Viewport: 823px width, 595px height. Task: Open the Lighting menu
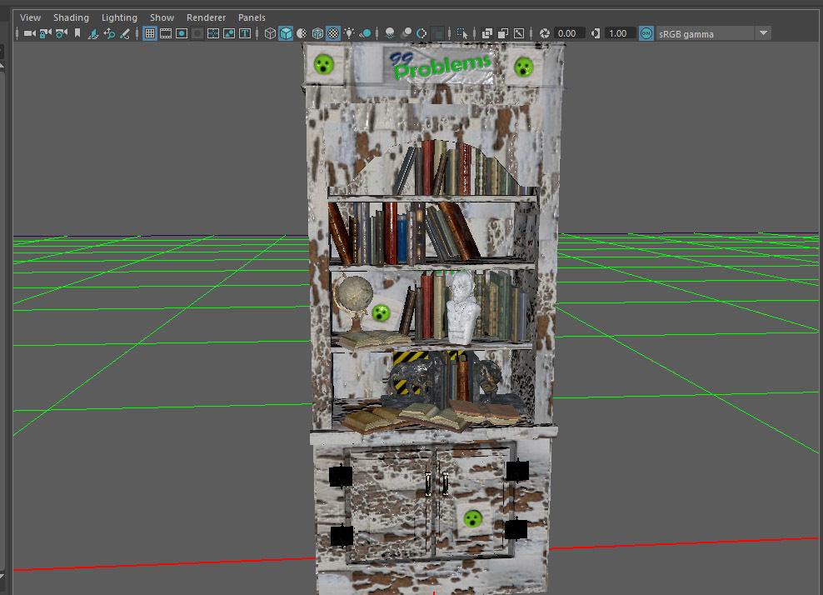[x=119, y=17]
